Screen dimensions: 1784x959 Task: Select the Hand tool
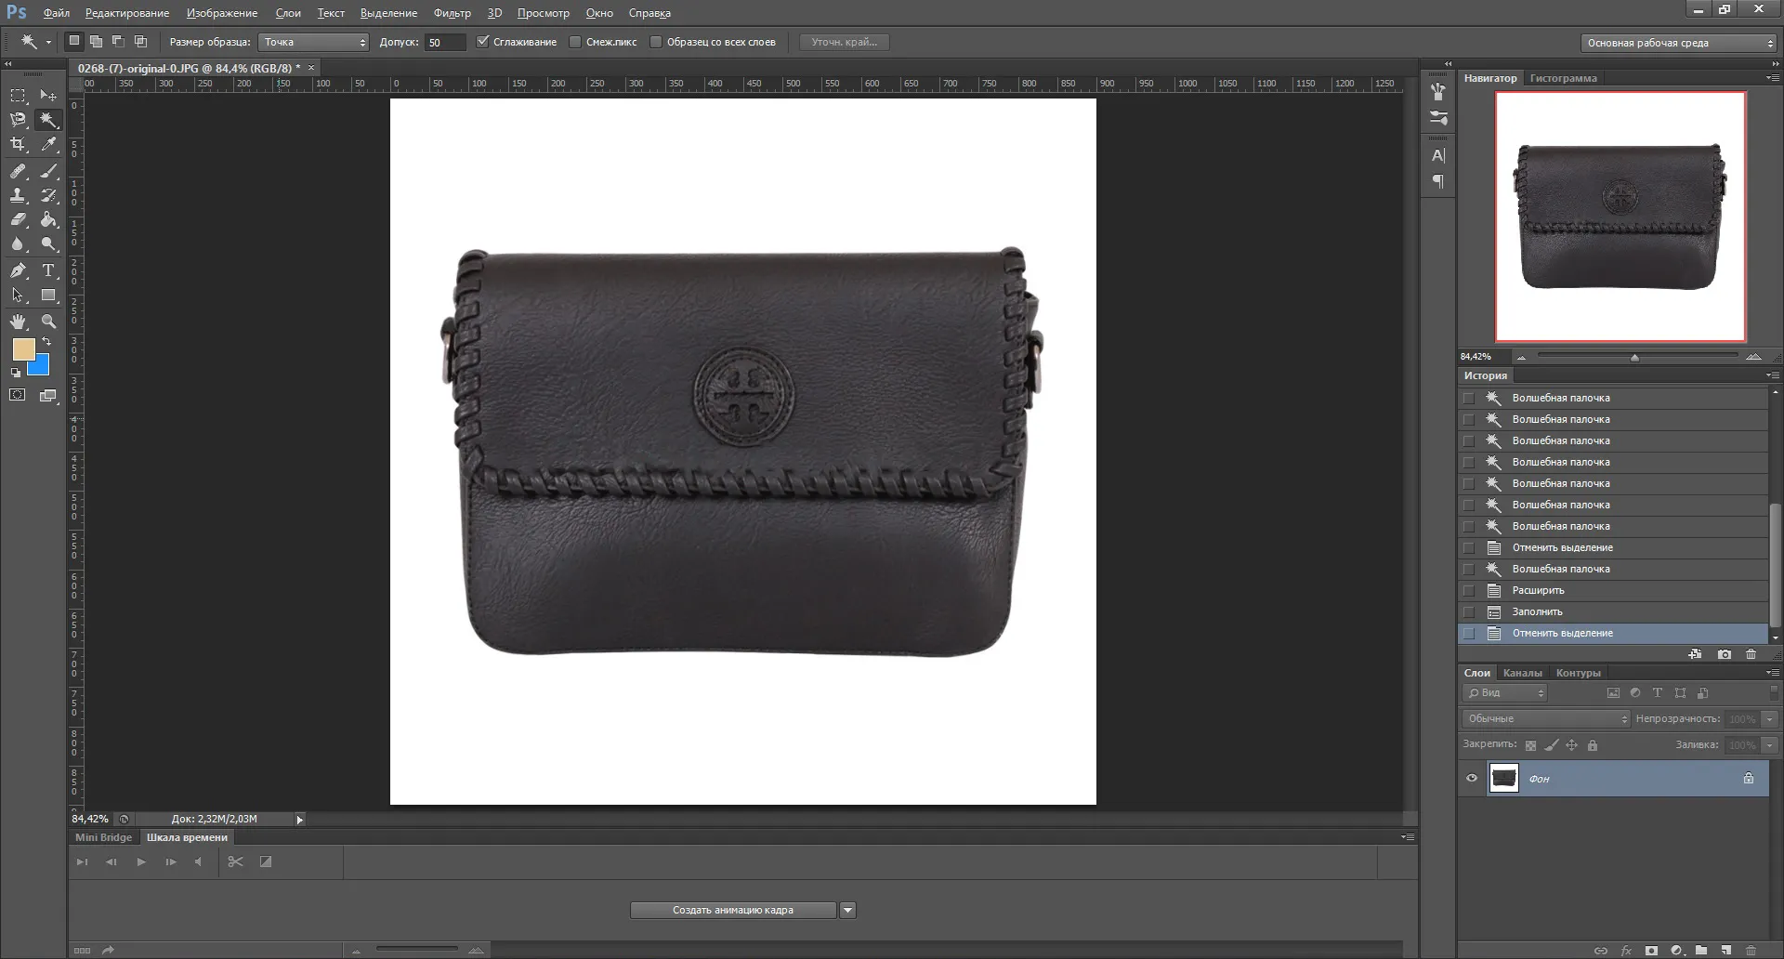[x=18, y=322]
